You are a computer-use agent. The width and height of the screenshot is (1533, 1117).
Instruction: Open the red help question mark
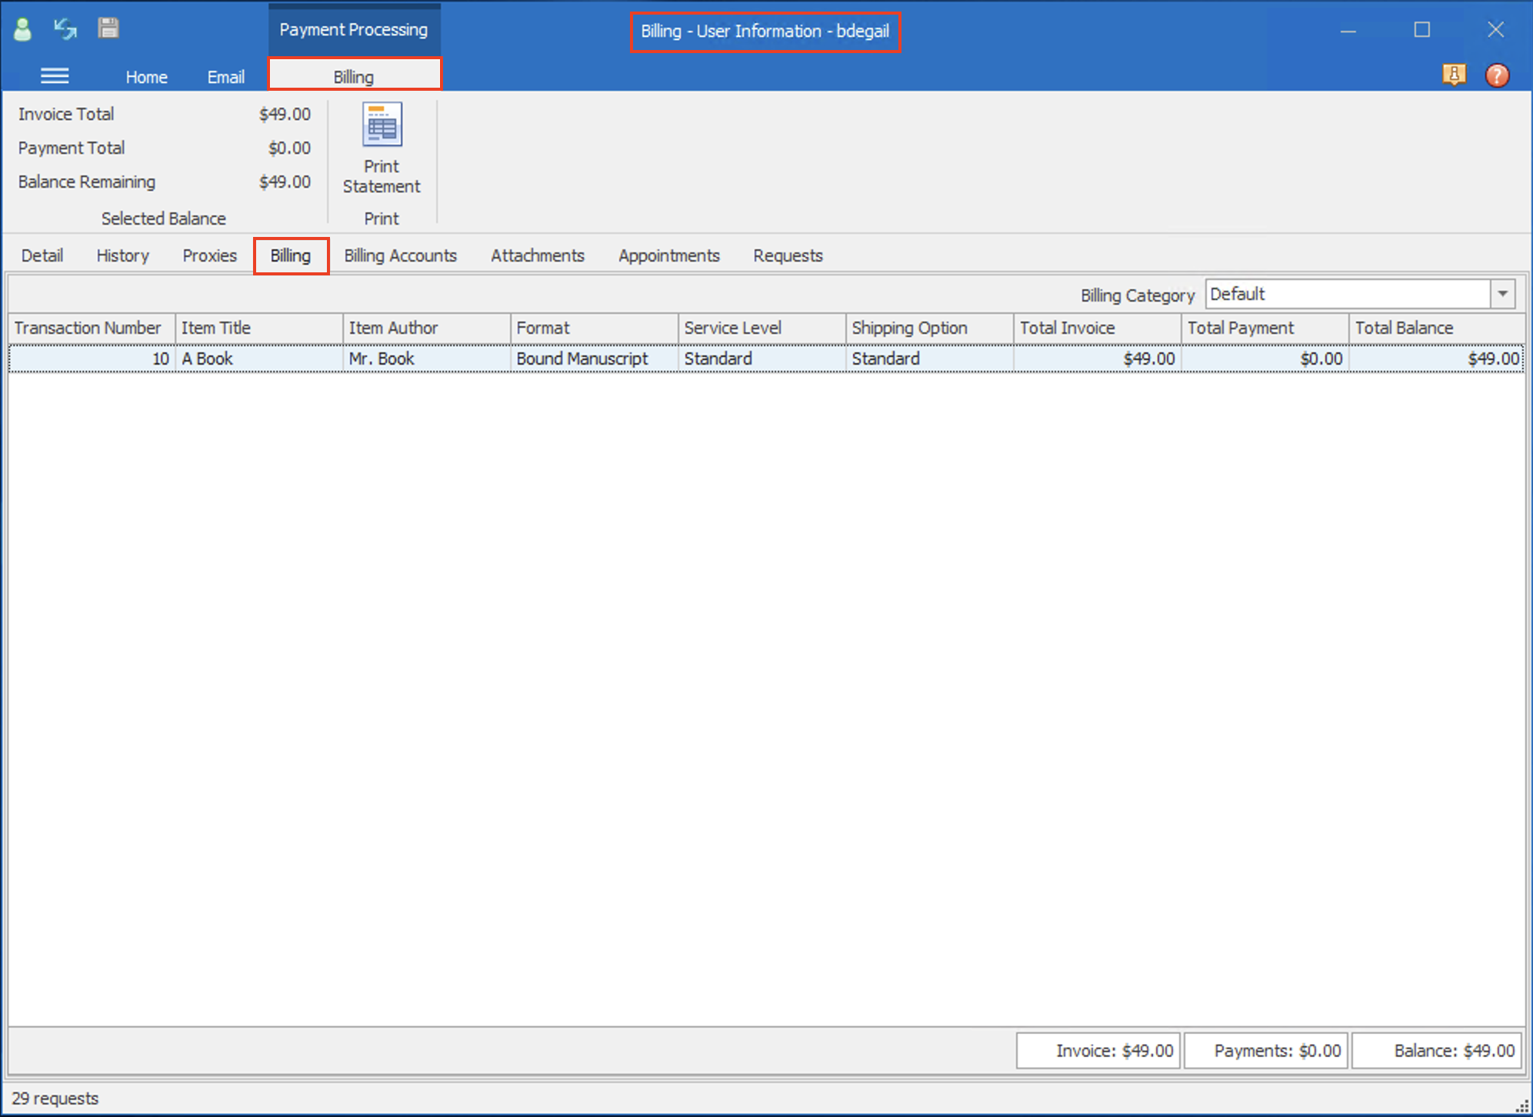1496,75
